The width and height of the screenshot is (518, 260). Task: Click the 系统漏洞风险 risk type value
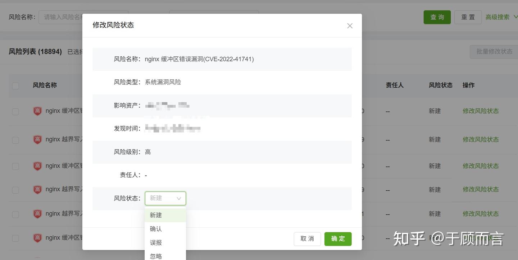click(163, 82)
